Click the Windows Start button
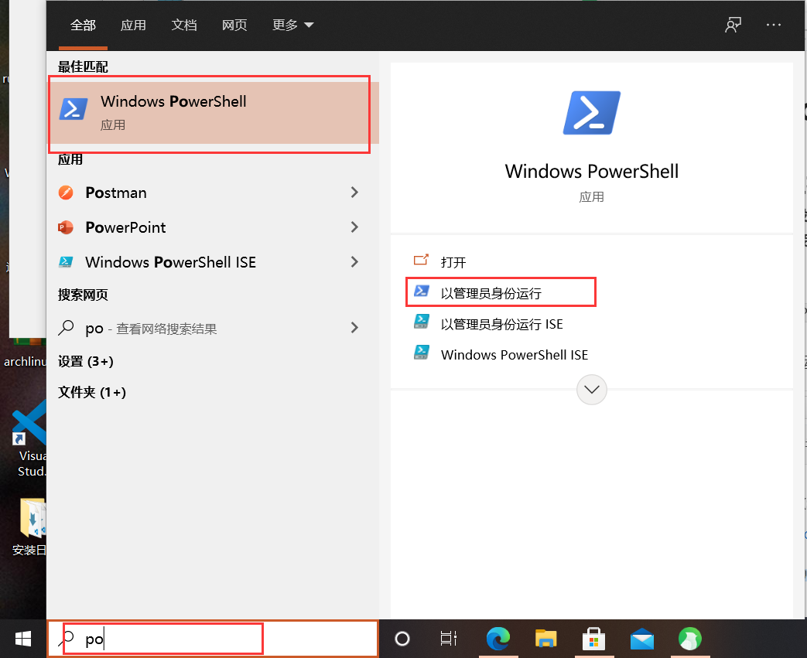 tap(23, 639)
